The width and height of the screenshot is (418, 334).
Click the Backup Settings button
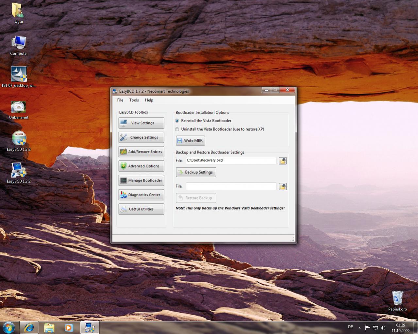tap(196, 172)
